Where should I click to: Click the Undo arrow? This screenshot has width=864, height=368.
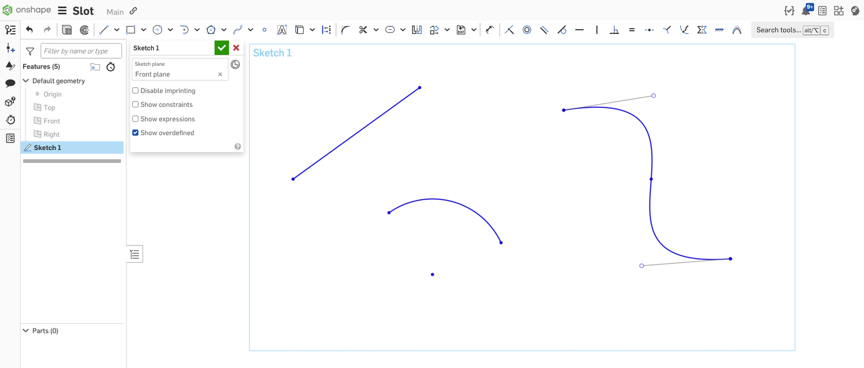click(x=30, y=30)
